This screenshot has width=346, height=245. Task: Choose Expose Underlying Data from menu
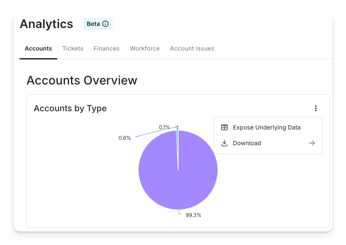267,127
